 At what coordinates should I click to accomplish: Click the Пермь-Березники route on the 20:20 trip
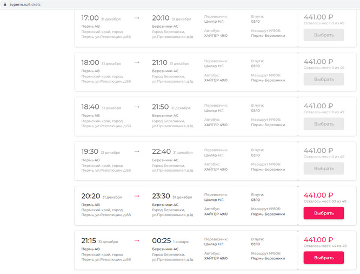[x=268, y=213]
